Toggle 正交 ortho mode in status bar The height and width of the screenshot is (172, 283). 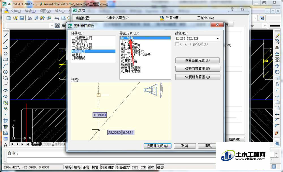tap(86, 167)
